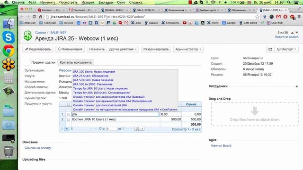Viewport: 303px width, 170px height.
Task: Open the Chrome home page button
Action: coord(40,17)
